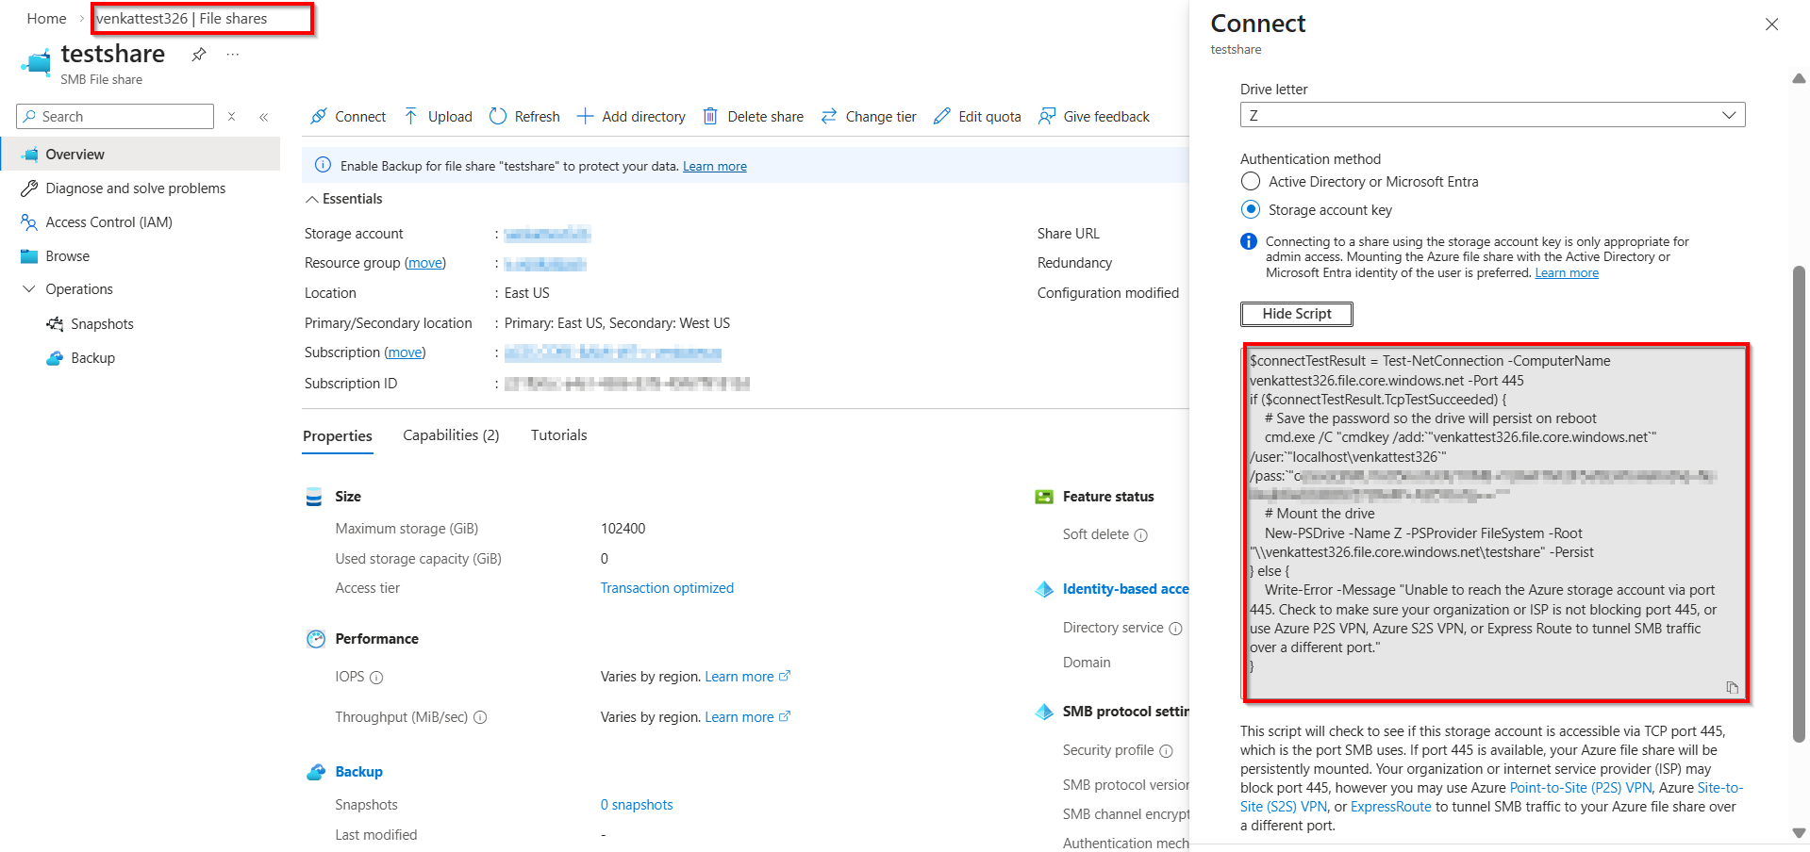1810x852 pixels.
Task: Pin the testshare blade with the pin icon
Action: 198,55
